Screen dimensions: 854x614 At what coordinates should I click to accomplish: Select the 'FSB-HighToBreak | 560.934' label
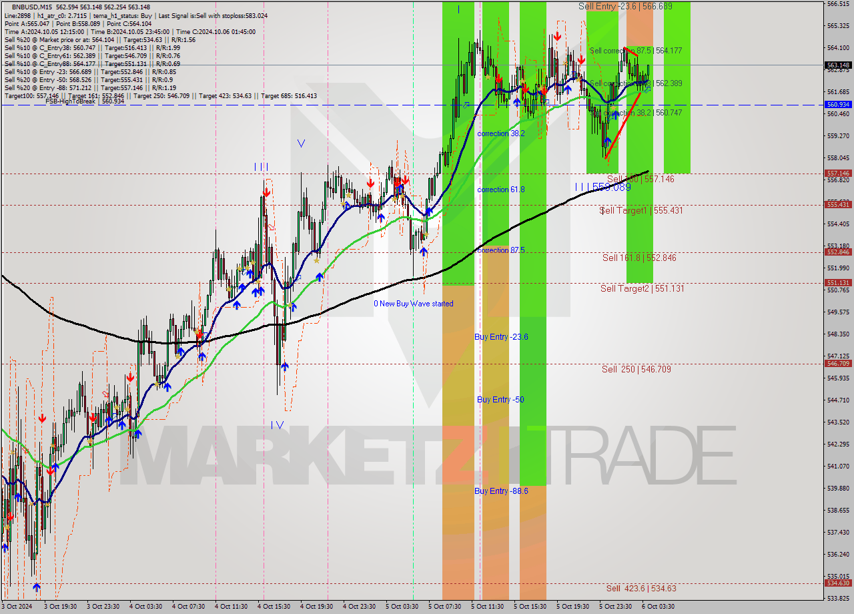coord(85,101)
